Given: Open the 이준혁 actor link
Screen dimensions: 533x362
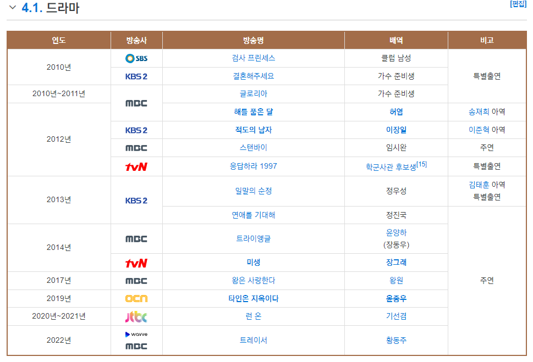Looking at the screenshot, I should pyautogui.click(x=479, y=130).
